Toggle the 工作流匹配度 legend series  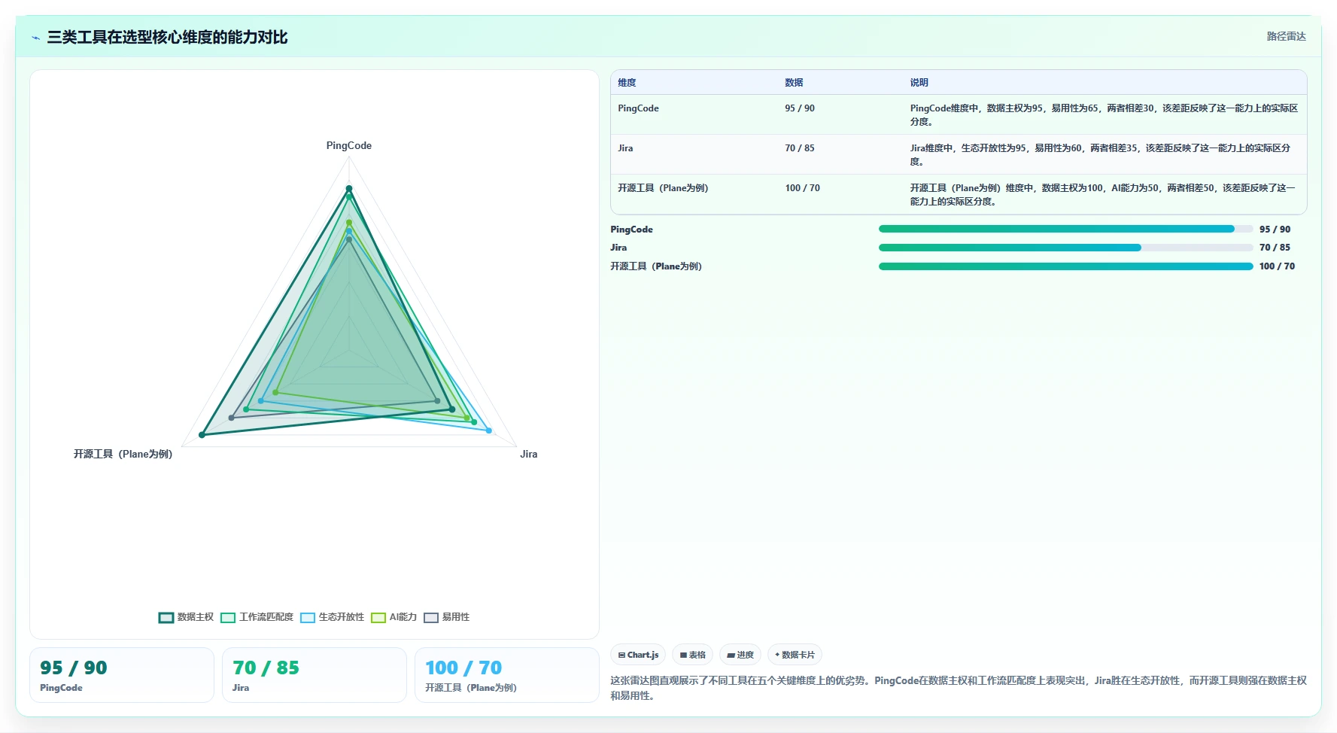(257, 617)
